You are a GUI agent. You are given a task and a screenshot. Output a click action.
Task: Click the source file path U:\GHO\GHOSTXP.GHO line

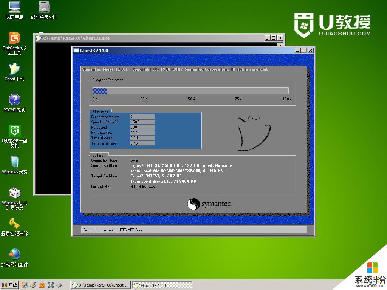click(x=177, y=171)
